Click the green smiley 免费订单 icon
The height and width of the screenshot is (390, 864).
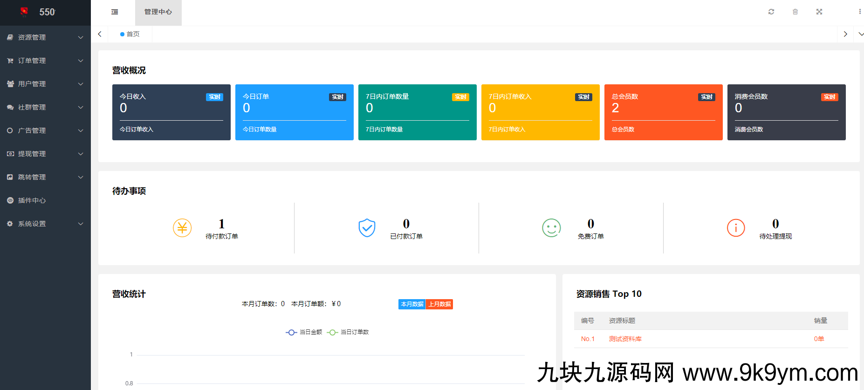pyautogui.click(x=551, y=228)
